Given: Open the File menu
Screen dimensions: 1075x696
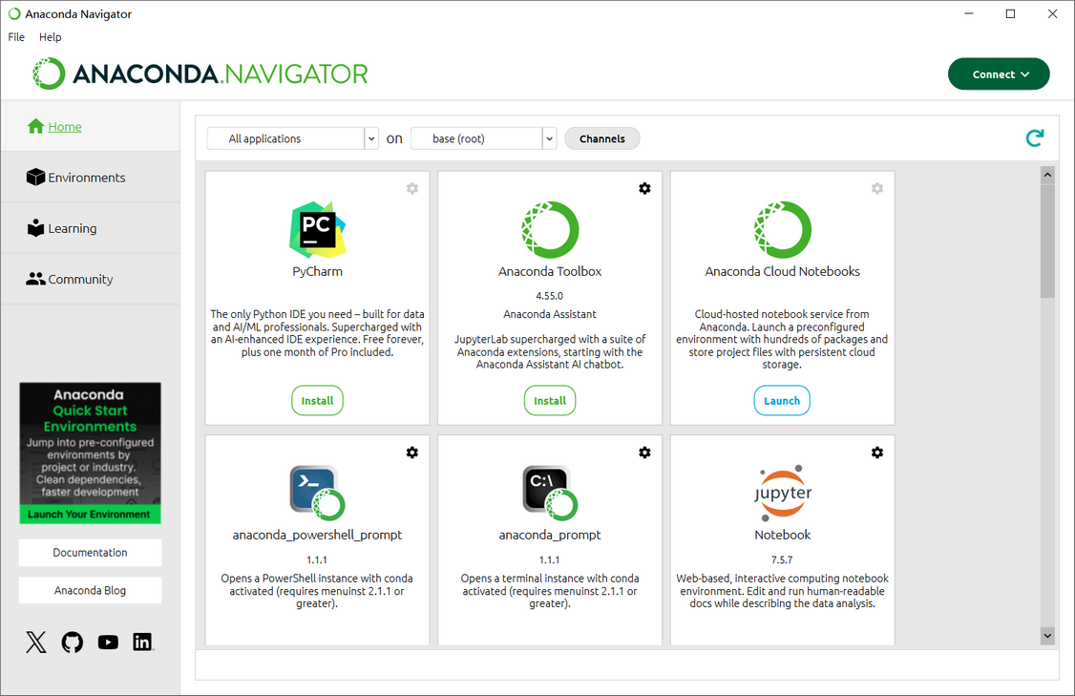Looking at the screenshot, I should [x=16, y=37].
